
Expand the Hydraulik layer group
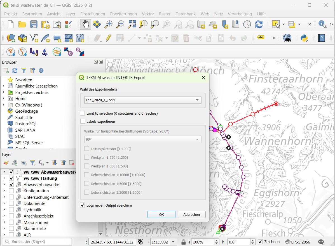(4, 210)
